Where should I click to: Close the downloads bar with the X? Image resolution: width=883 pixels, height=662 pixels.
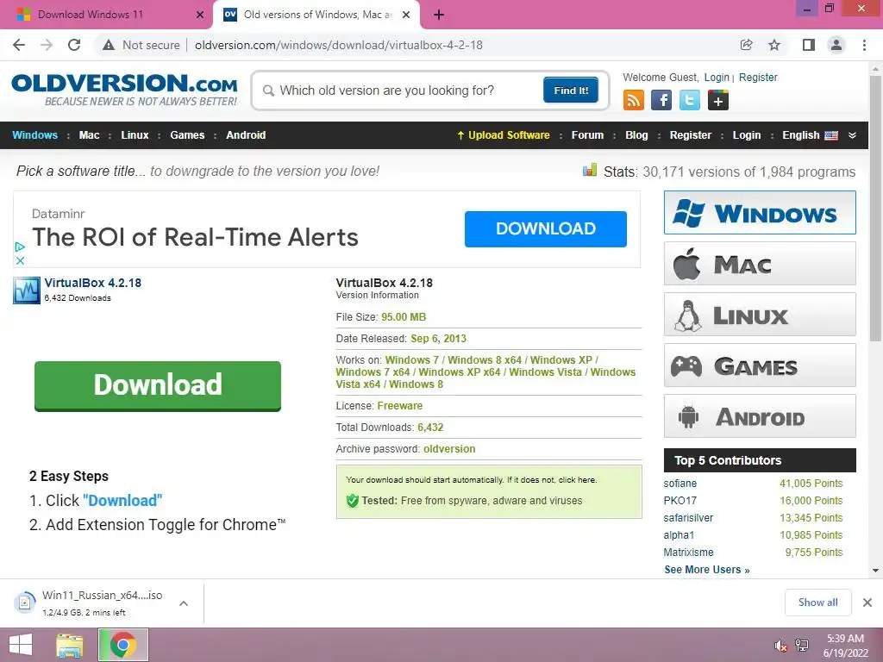[867, 603]
